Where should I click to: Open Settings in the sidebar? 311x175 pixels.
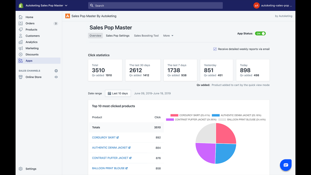pyautogui.click(x=31, y=169)
